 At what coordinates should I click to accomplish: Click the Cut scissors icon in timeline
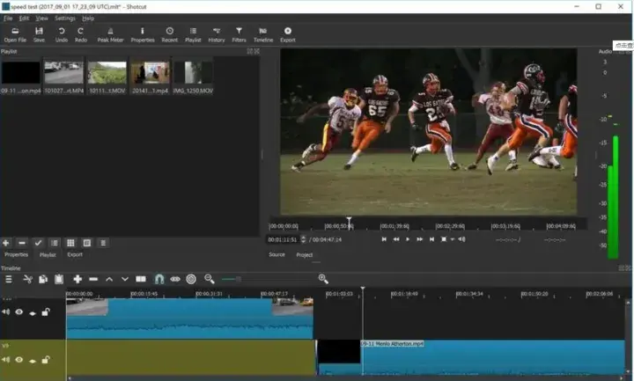(27, 279)
